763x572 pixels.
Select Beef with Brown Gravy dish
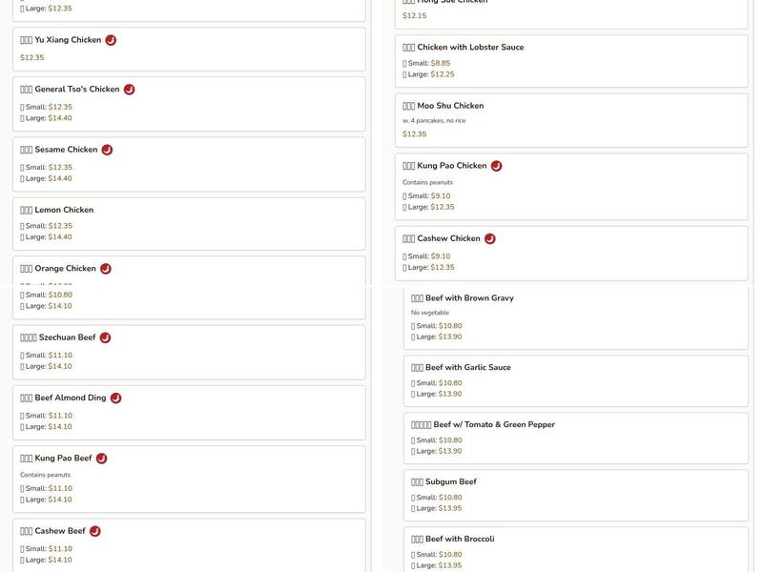pyautogui.click(x=576, y=317)
